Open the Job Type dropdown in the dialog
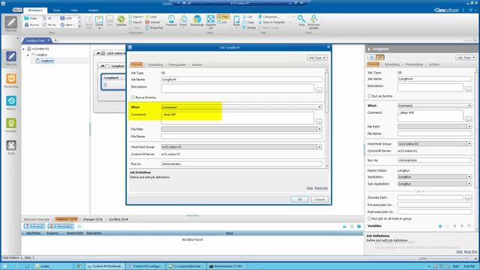480x270 pixels. pyautogui.click(x=316, y=58)
